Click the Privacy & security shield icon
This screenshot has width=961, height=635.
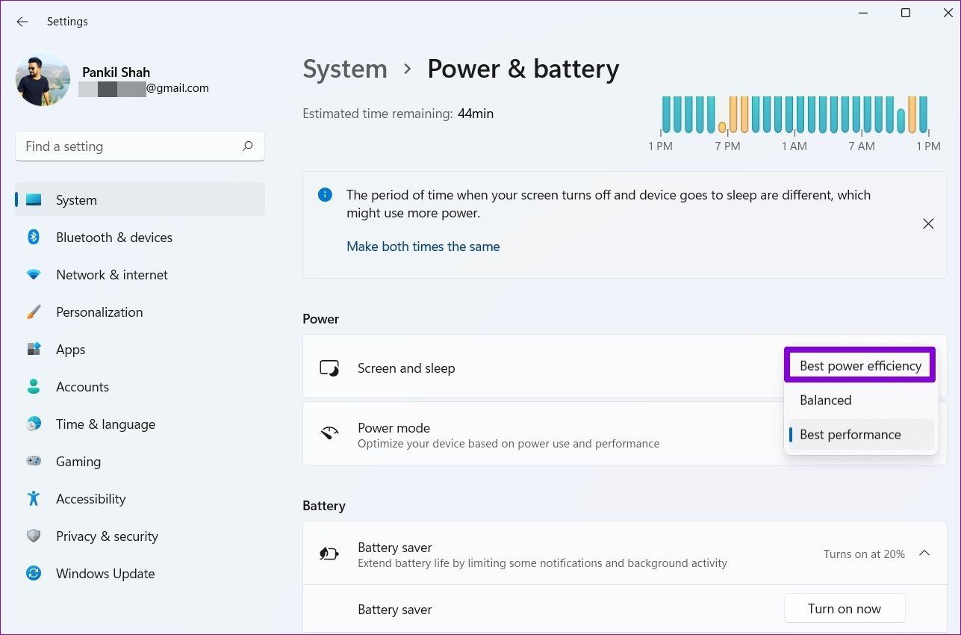pos(34,536)
